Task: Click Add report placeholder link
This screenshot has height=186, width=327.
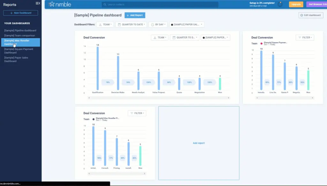Action: (199, 143)
